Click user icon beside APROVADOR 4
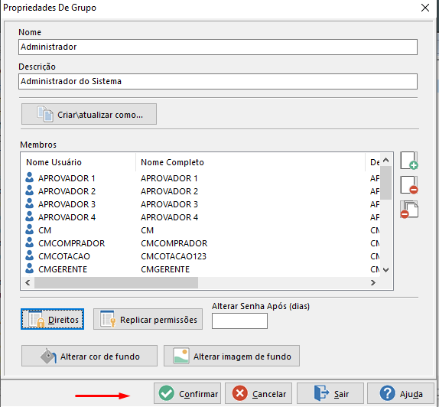This screenshot has height=407, width=439. (29, 217)
